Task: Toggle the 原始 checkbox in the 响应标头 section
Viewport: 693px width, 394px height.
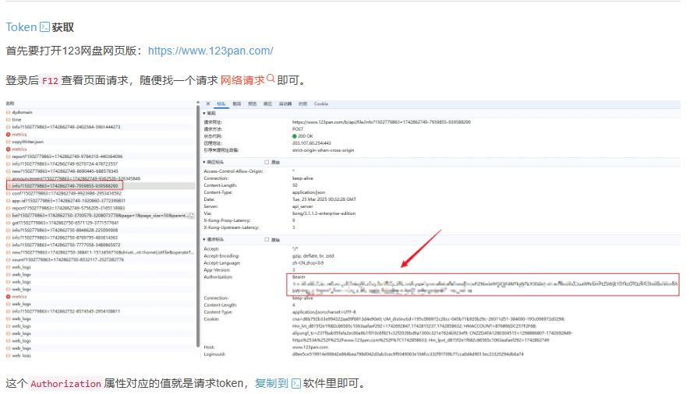Action: [x=267, y=162]
